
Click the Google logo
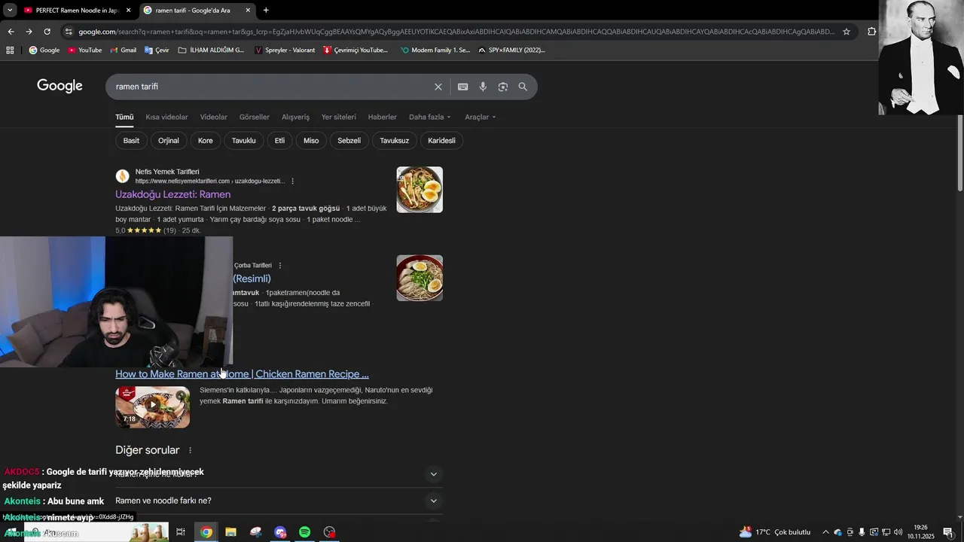59,86
